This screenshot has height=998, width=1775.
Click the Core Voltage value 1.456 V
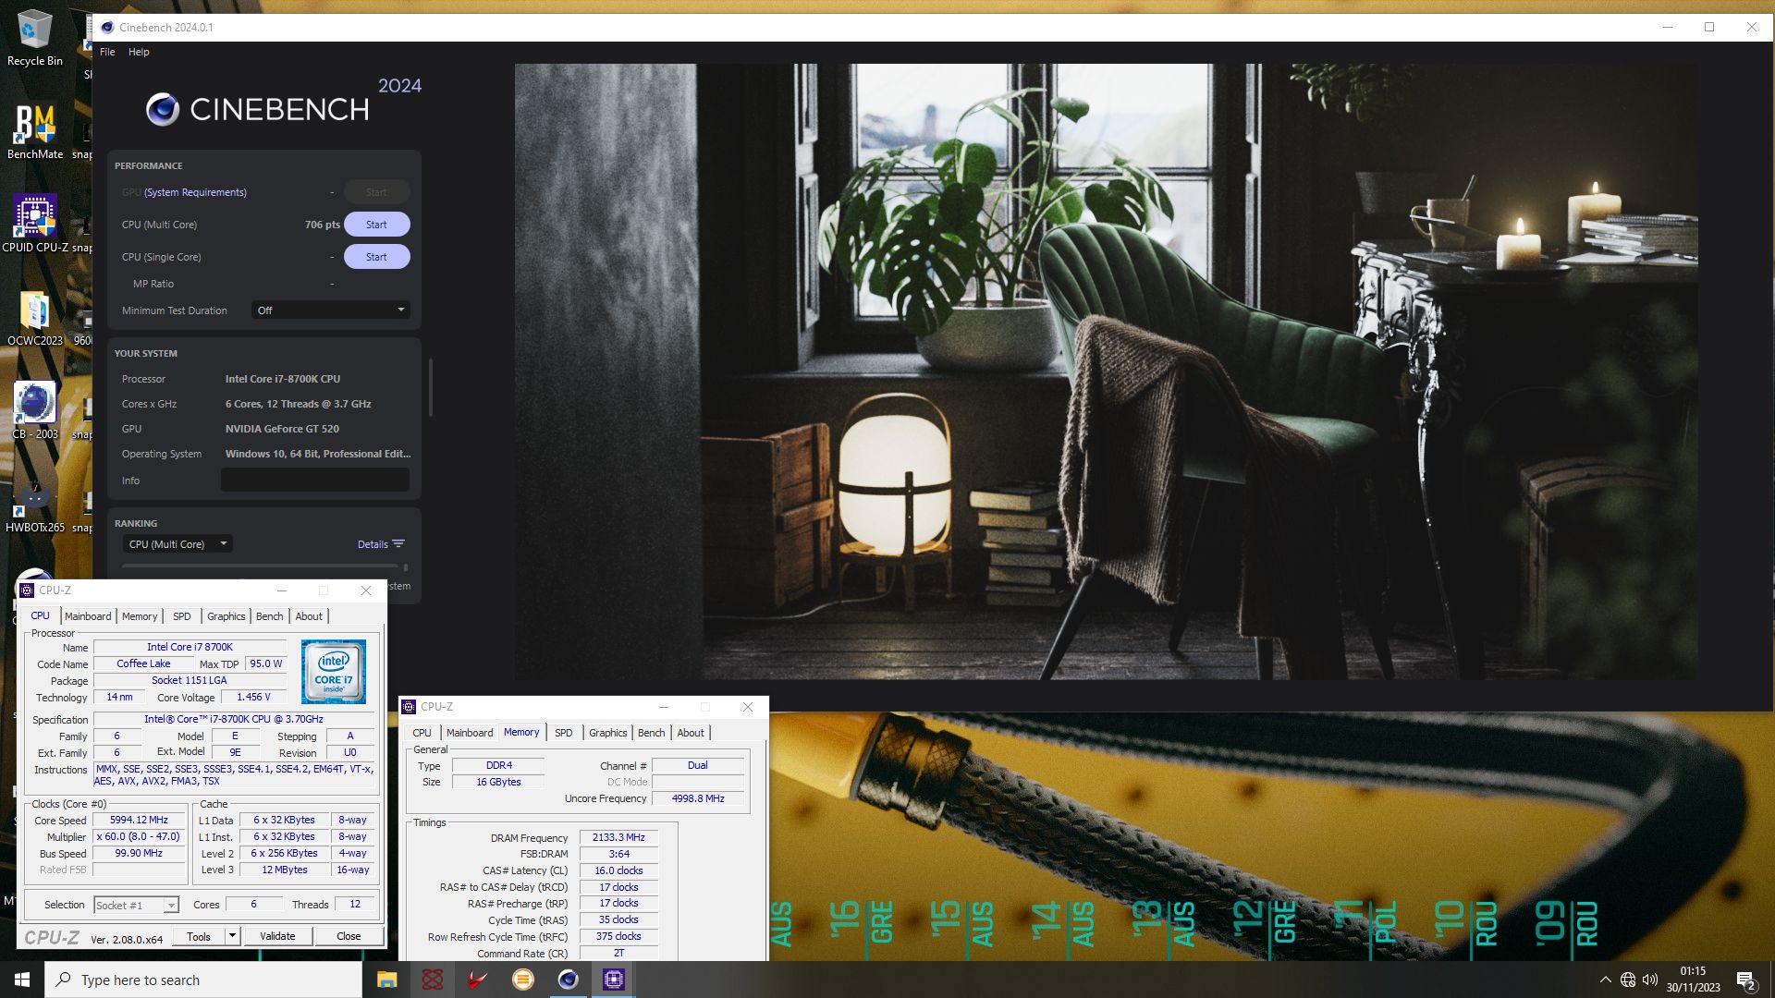click(x=253, y=698)
